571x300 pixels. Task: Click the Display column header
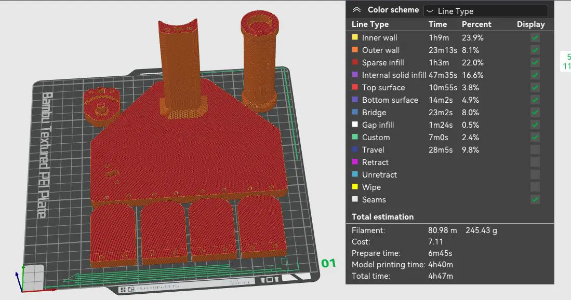530,24
